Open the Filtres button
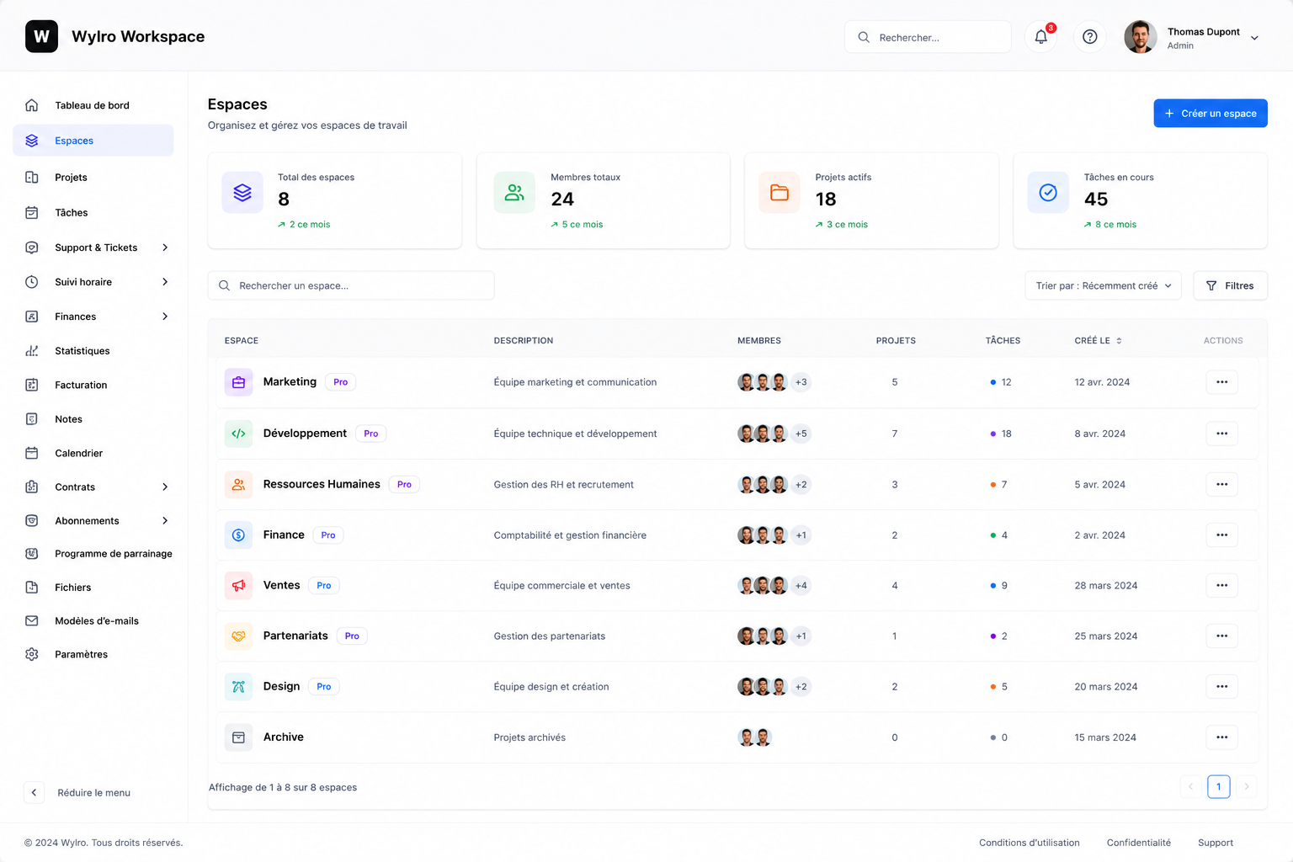 1230,285
